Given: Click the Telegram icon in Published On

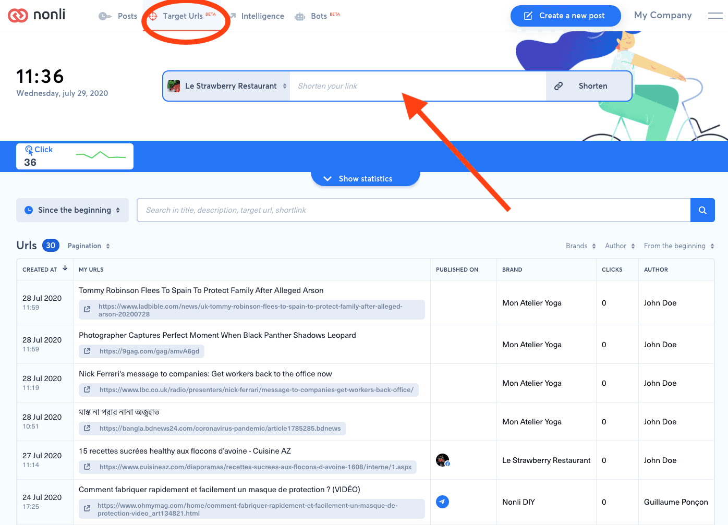Looking at the screenshot, I should tap(442, 502).
